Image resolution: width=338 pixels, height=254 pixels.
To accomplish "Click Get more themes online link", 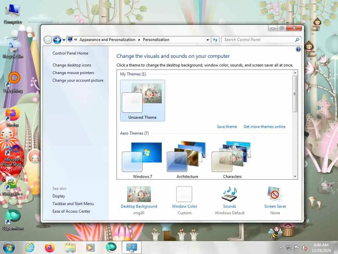I will click(x=264, y=127).
